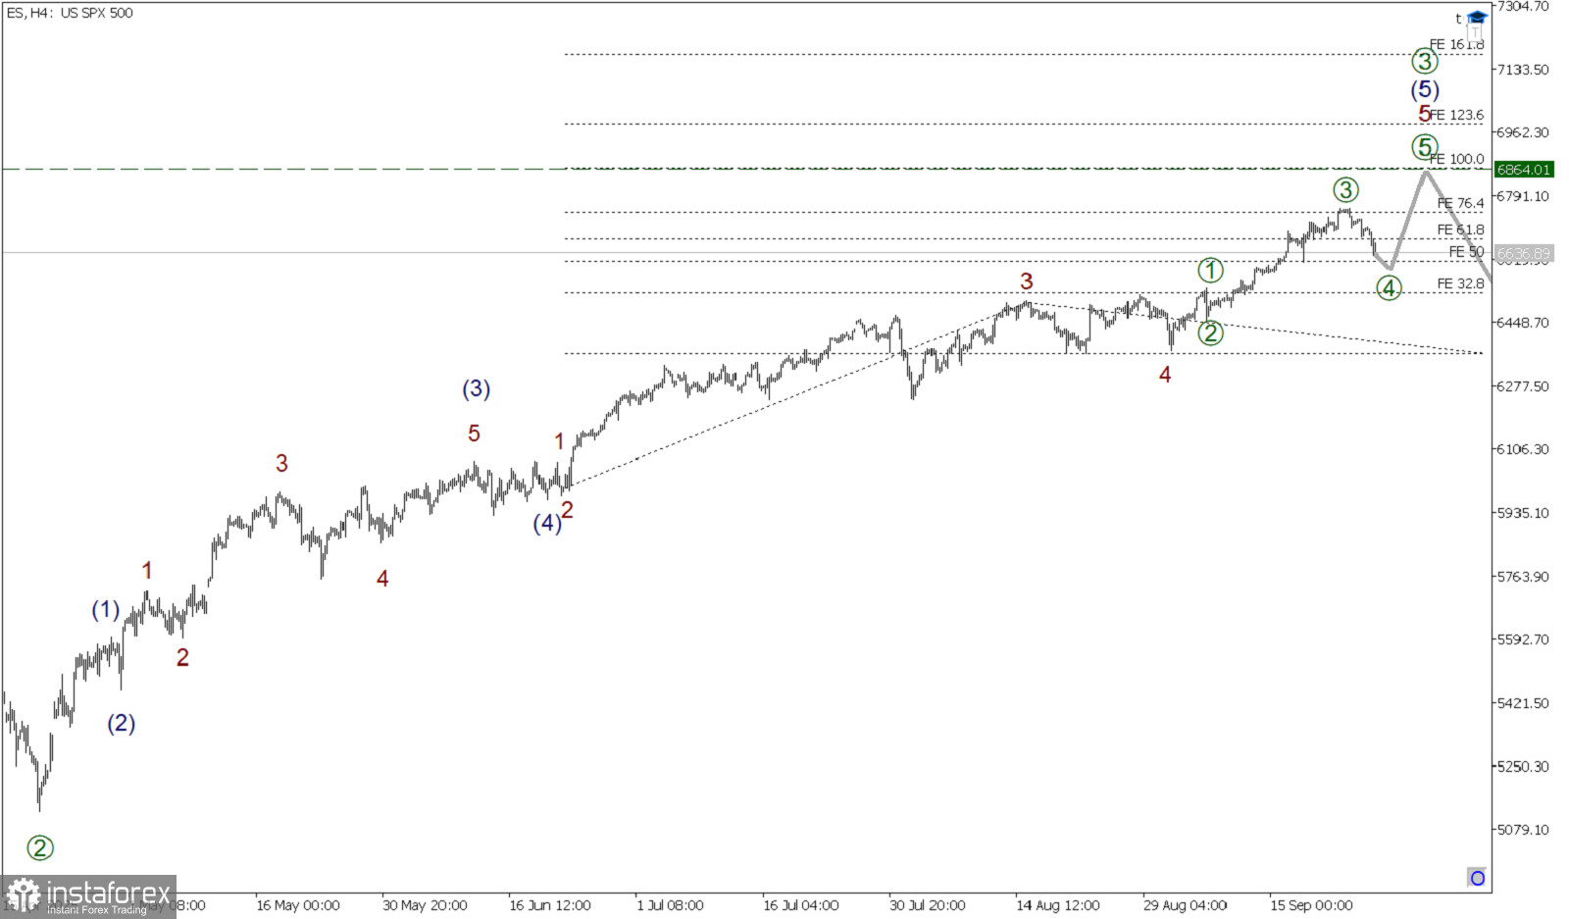Select the green circled 5 wave label

click(1425, 148)
